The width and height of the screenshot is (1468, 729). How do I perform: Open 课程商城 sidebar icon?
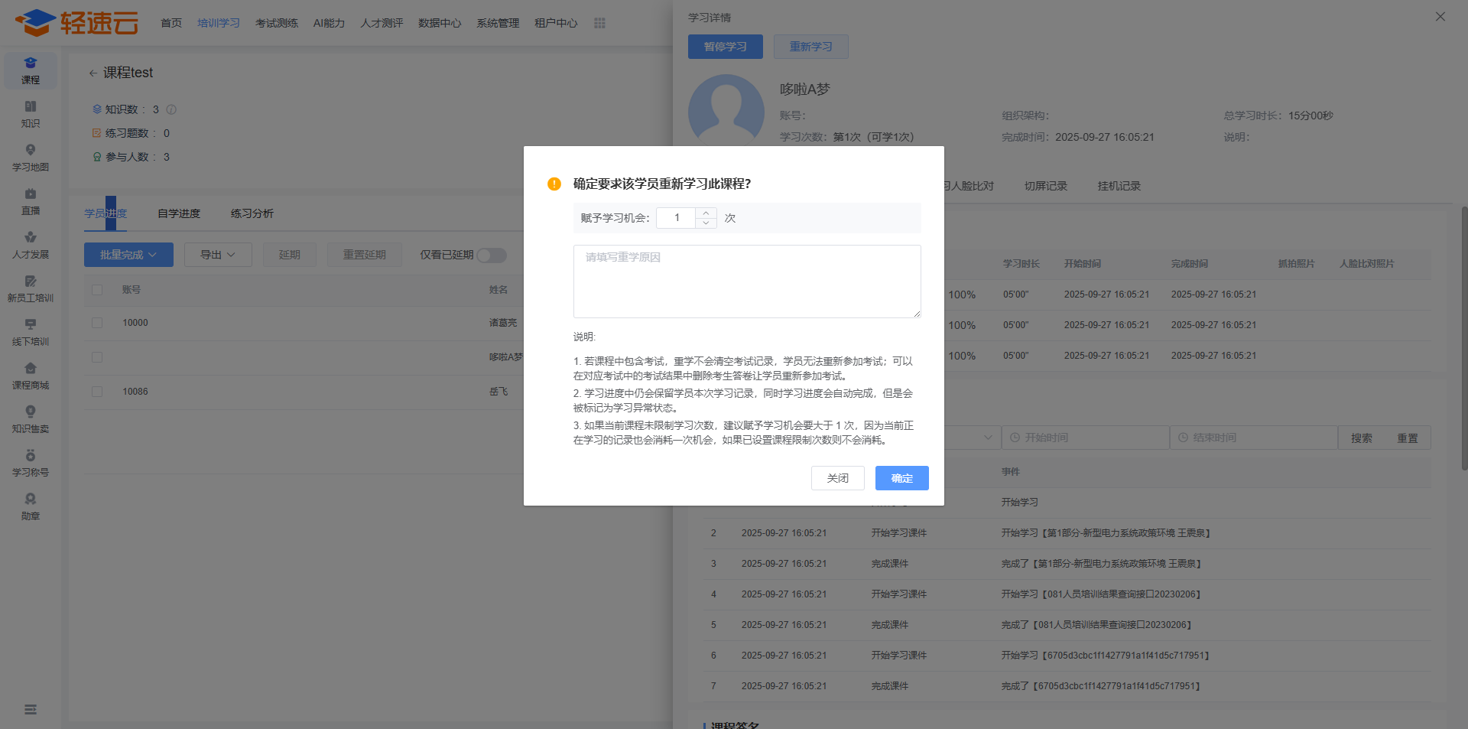[31, 375]
